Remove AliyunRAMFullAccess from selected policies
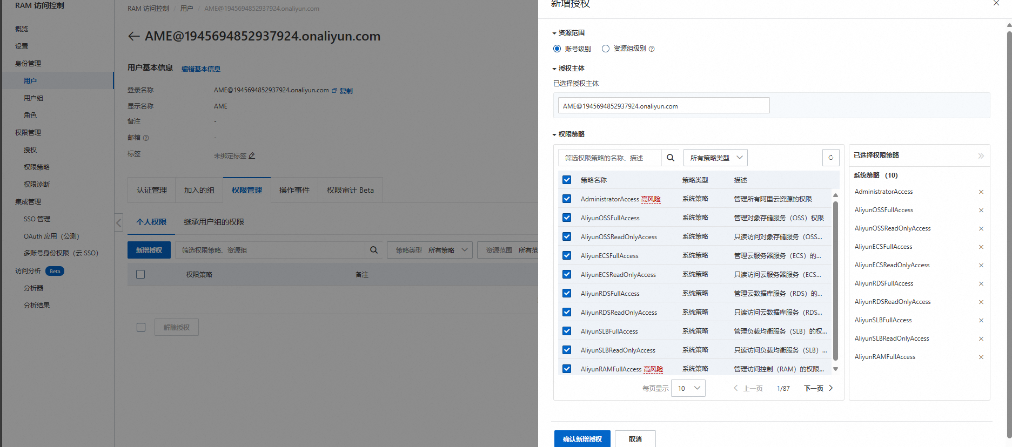Screen dimensions: 1012x447 [x=981, y=357]
